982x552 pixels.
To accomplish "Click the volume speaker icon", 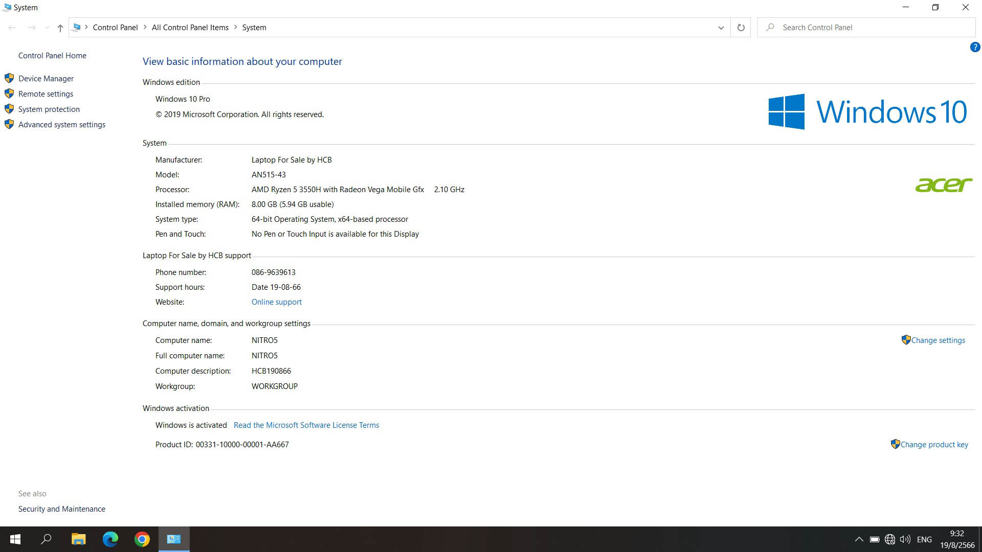I will (905, 539).
